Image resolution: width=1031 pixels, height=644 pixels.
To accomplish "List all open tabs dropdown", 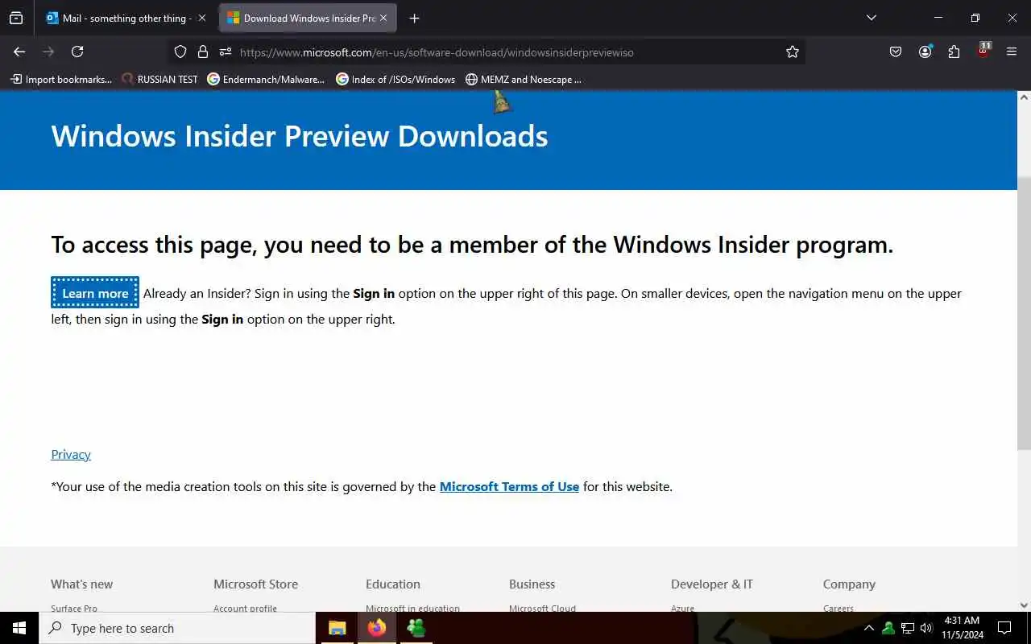I will coord(871,18).
